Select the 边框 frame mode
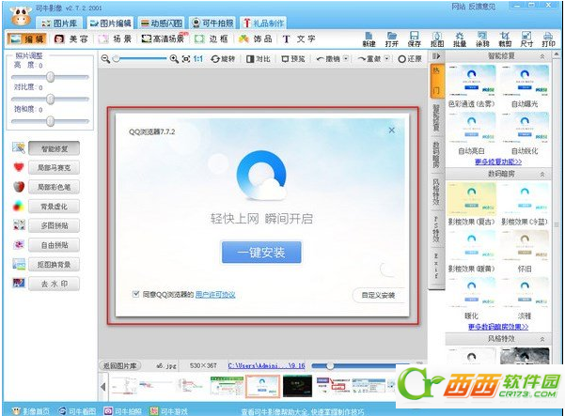This screenshot has width=565, height=416. [212, 39]
